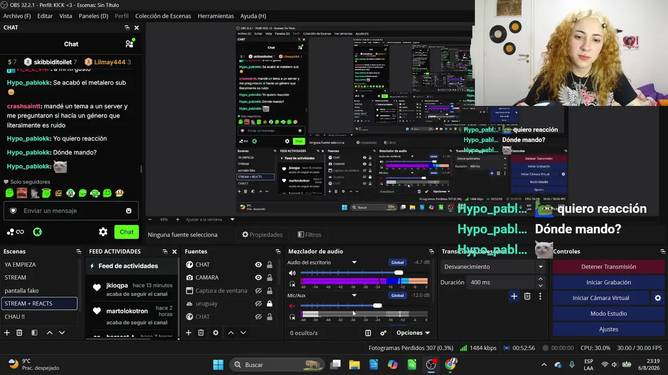
Task: Adjust Audio del escritorio volume slider
Action: pos(399,272)
